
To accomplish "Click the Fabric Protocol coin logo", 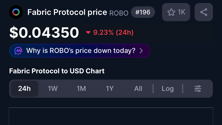I will pos(16,12).
